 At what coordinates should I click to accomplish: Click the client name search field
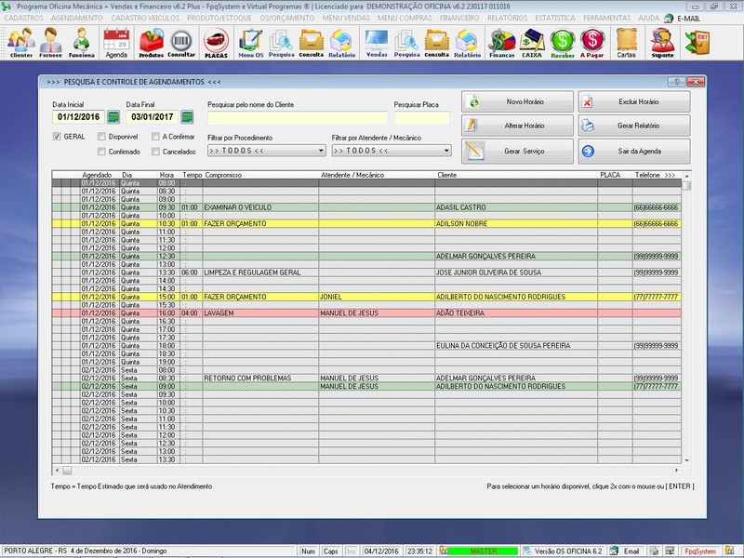[298, 118]
